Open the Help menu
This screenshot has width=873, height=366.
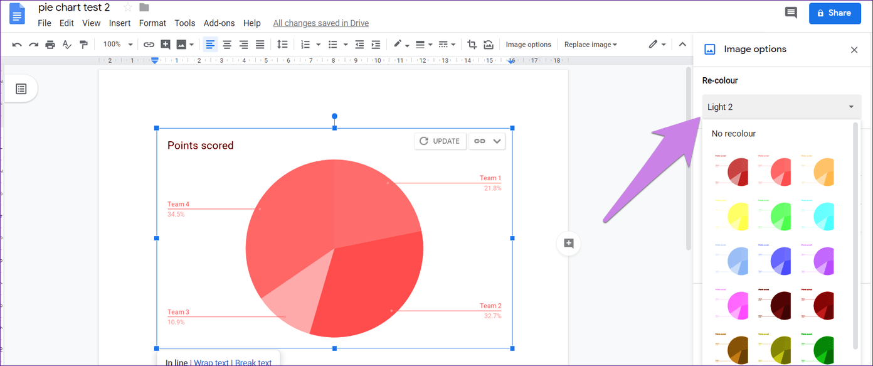click(252, 23)
